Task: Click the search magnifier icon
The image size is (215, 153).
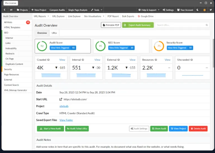Action: point(207,25)
